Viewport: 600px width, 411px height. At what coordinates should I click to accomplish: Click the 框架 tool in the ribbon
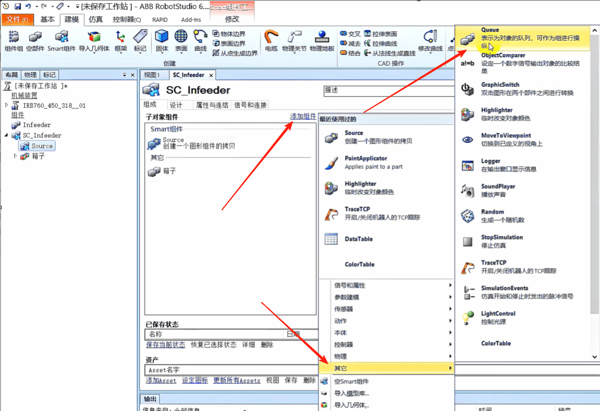click(x=120, y=41)
